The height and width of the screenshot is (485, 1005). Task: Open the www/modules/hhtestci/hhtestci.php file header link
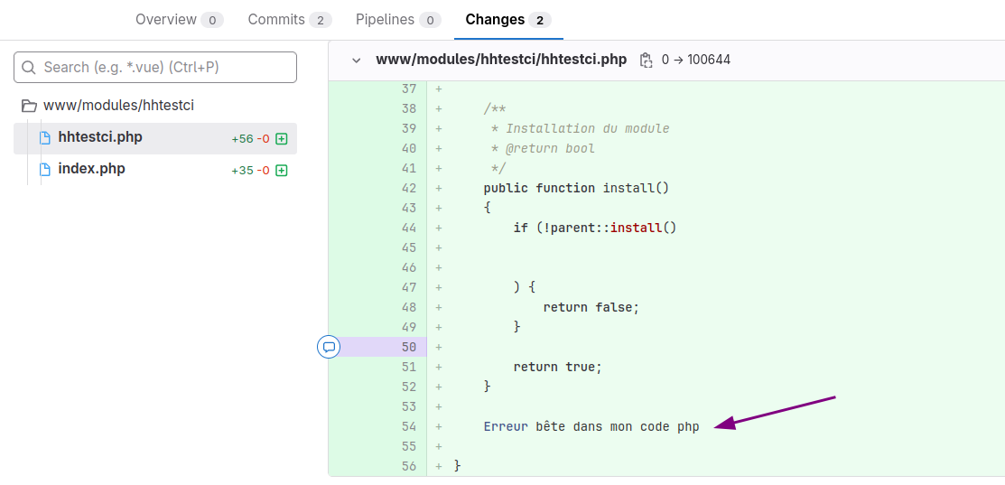(x=501, y=61)
